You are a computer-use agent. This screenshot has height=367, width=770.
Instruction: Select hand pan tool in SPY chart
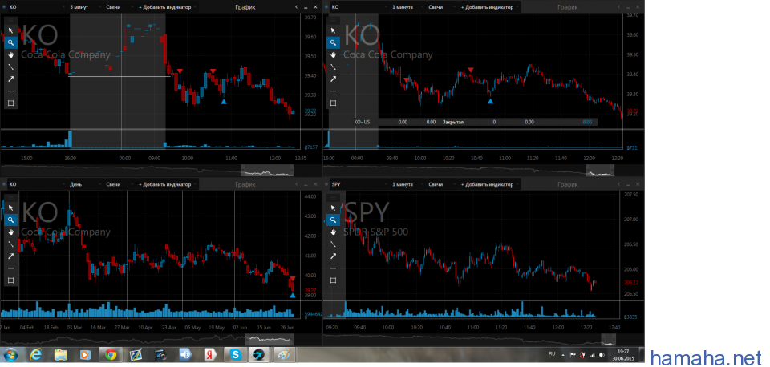click(x=334, y=232)
